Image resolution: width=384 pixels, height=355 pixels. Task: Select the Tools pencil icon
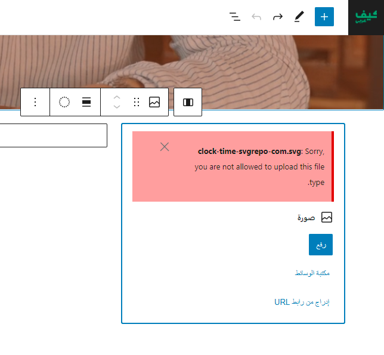(x=299, y=17)
